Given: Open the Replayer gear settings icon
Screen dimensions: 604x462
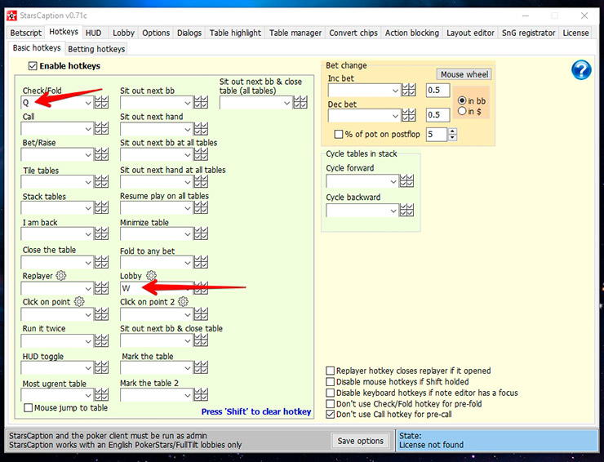Looking at the screenshot, I should 61,276.
